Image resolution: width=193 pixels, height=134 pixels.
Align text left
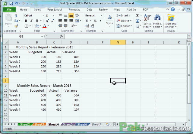(60, 21)
